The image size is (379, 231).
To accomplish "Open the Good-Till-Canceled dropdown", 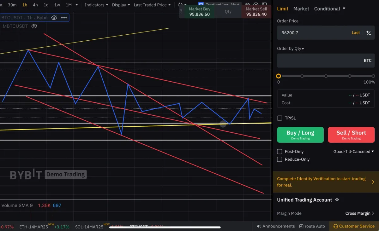I will (353, 152).
